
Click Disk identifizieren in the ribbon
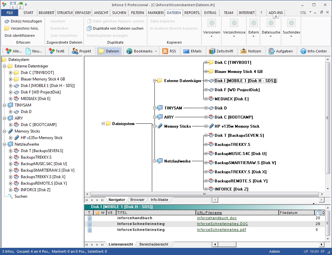coord(20,35)
